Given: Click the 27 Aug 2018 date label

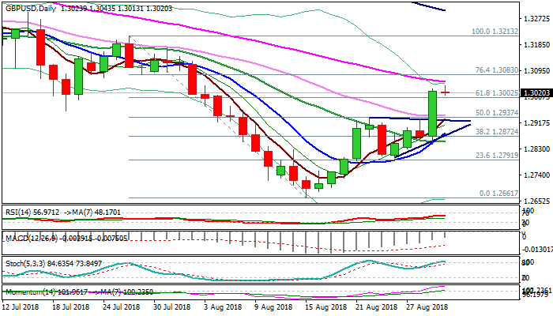Looking at the screenshot, I should point(427,306).
